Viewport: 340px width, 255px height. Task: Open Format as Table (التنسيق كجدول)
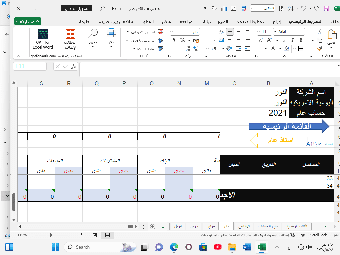coord(144,40)
